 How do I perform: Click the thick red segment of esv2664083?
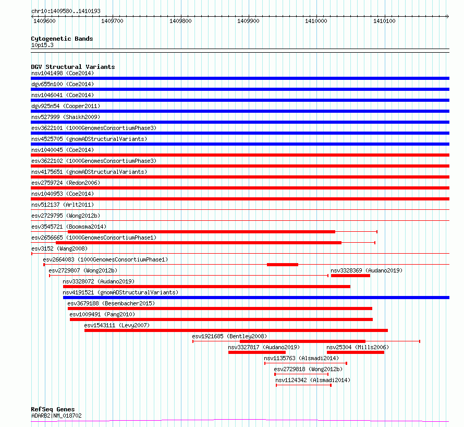coord(283,265)
